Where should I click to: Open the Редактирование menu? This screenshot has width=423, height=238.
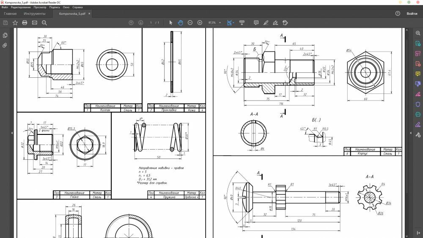pos(20,7)
